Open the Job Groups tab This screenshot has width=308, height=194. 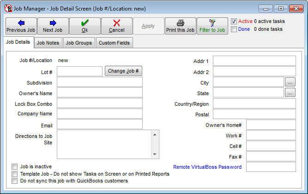coord(79,43)
